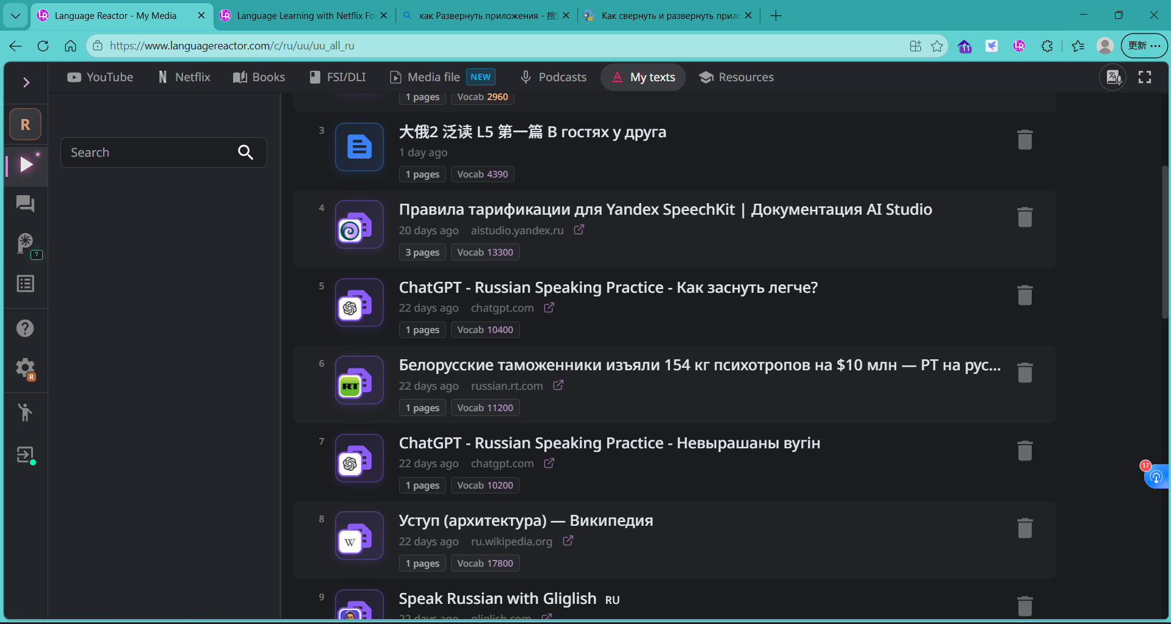The width and height of the screenshot is (1171, 624).
Task: Open the brain head practice icon
Action: pos(26,243)
